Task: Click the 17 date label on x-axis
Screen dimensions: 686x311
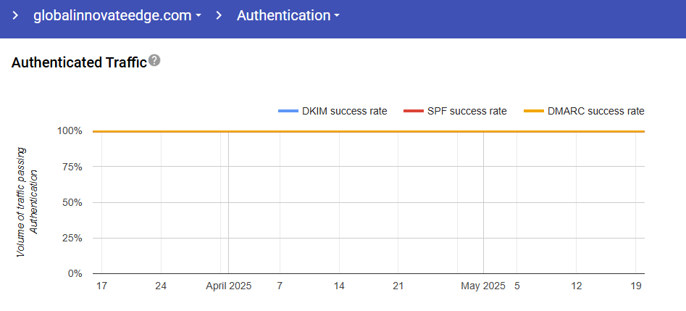Action: (x=101, y=286)
